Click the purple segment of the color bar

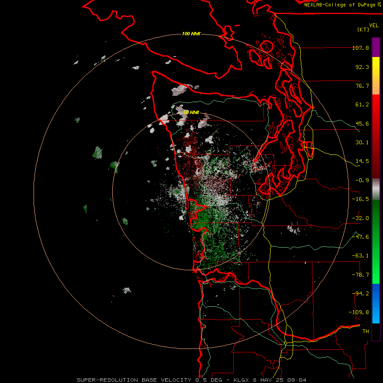coord(376,47)
